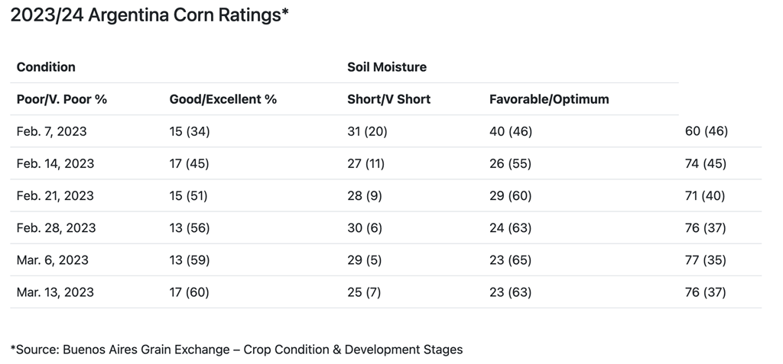This screenshot has width=783, height=364.
Task: Click the "Poor/V. Poor %" header
Action: (x=62, y=99)
